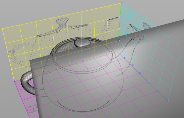This screenshot has height=118, width=184.
Task: Click the green vertical axis line
Action: [119, 28]
